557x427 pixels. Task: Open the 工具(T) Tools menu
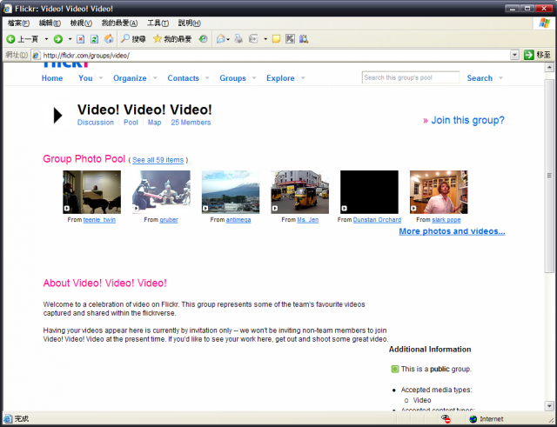158,23
